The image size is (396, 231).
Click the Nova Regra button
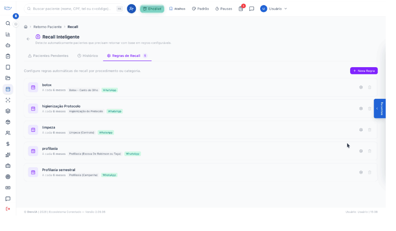click(x=364, y=71)
